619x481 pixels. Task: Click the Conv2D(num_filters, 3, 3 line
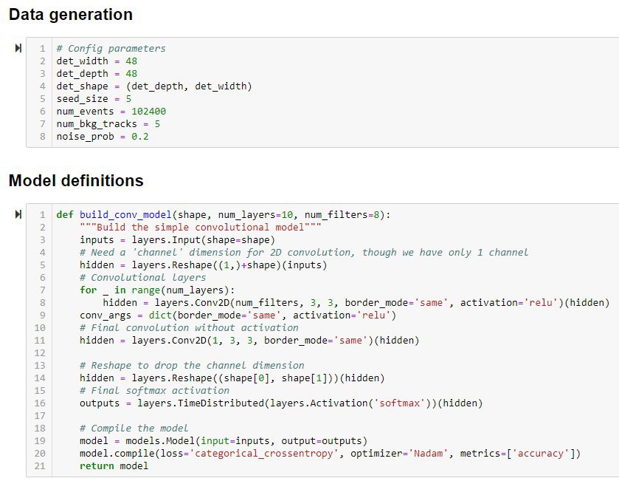pos(356,303)
